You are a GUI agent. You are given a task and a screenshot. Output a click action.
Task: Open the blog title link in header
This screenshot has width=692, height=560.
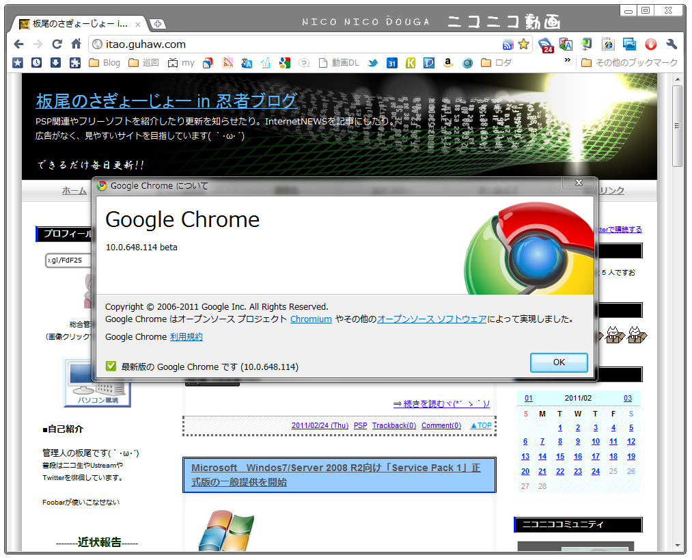(x=166, y=101)
